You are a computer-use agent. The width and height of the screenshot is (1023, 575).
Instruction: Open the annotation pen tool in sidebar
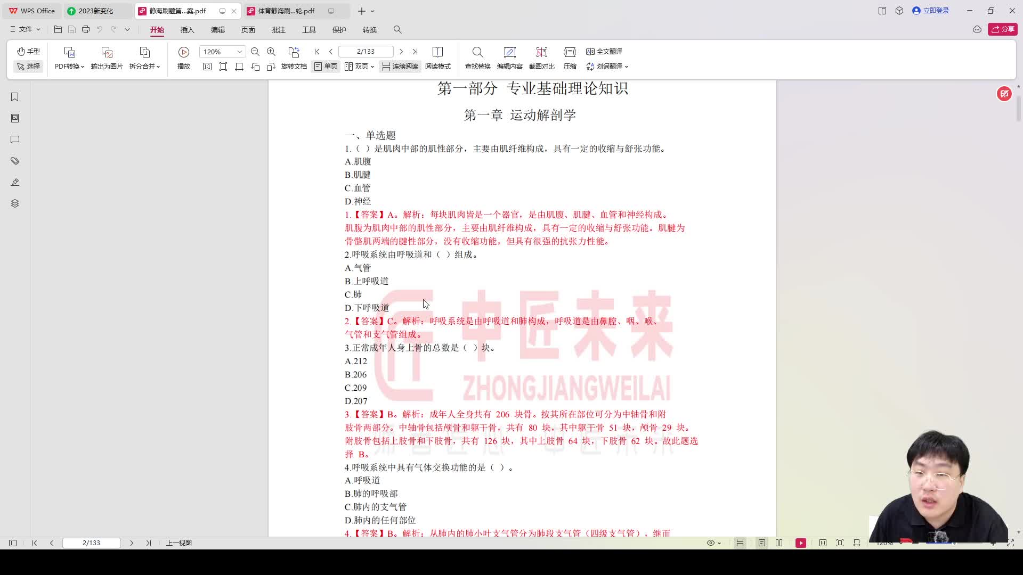(14, 182)
